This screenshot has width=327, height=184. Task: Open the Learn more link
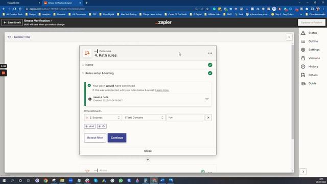click(x=162, y=90)
